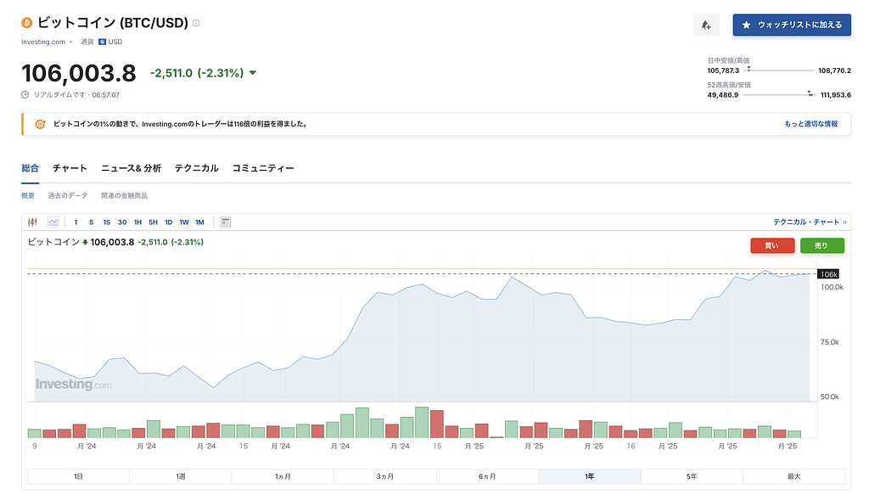
Task: Select the 1D chart interval
Action: point(168,222)
